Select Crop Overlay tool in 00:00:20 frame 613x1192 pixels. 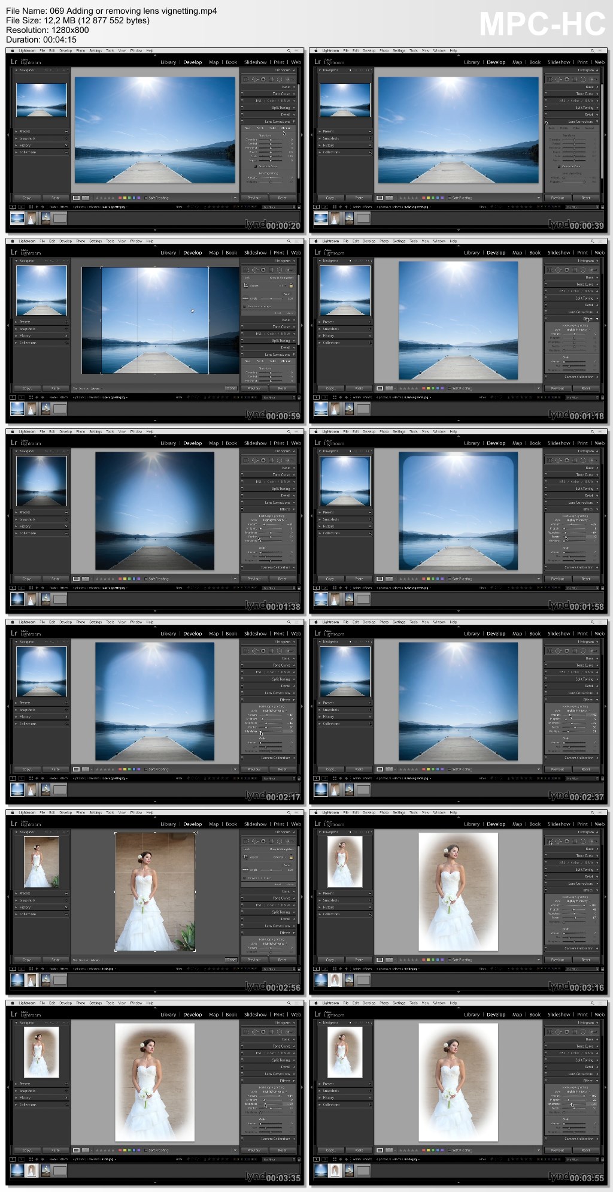tap(246, 79)
